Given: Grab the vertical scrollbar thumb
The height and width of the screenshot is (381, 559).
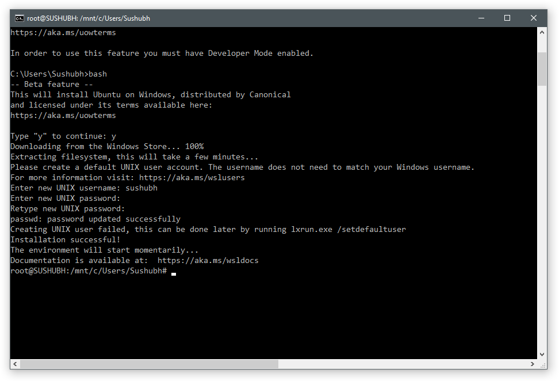Looking at the screenshot, I should [542, 68].
